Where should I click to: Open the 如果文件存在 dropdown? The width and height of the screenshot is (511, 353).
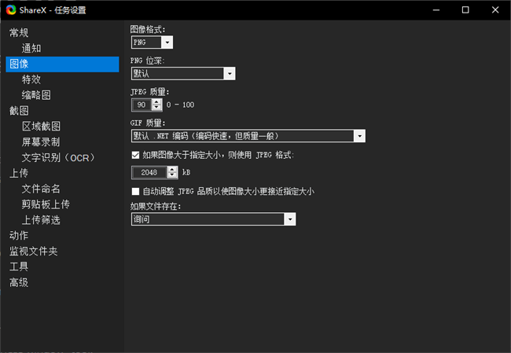[212, 219]
